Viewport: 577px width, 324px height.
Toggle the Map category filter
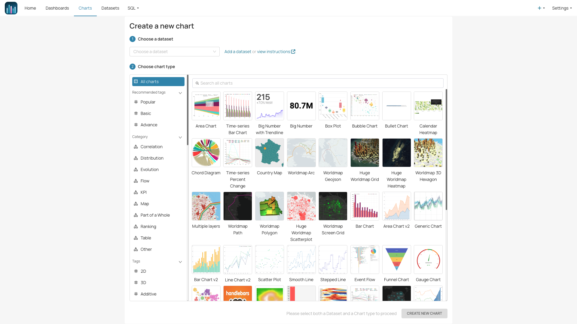pos(145,204)
